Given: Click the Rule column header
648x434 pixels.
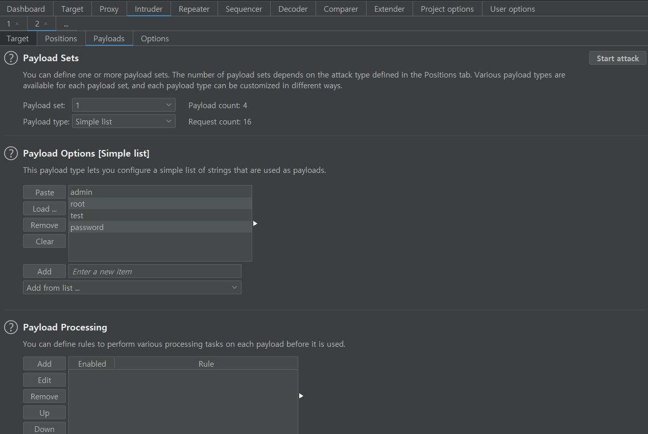Looking at the screenshot, I should pyautogui.click(x=206, y=364).
